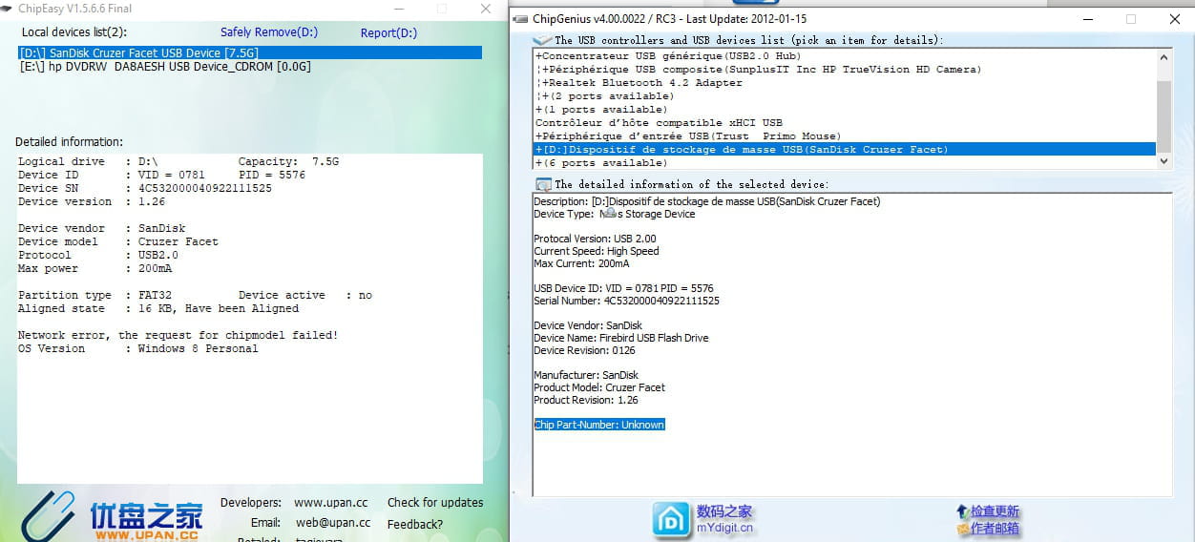Click the icon beside the USB controllers list header
The image size is (1195, 542).
click(542, 40)
